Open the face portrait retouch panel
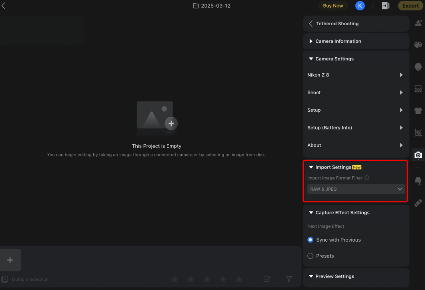The height and width of the screenshot is (290, 425). tap(418, 67)
